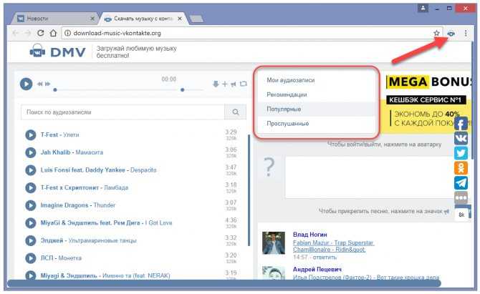Skip to the previous track in the player
Viewport: 480px width, 294px height.
[x=40, y=84]
